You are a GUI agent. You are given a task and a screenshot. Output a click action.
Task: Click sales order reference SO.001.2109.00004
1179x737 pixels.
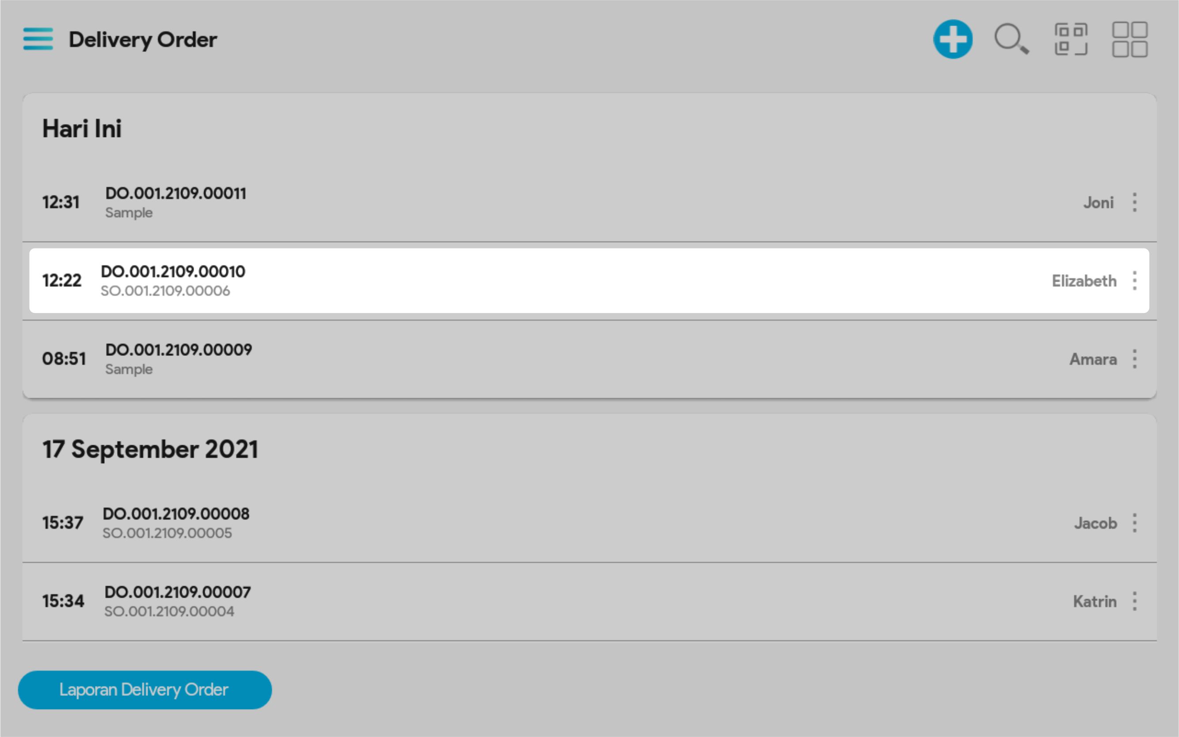click(x=169, y=612)
